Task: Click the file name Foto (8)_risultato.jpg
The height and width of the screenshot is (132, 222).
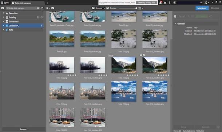Action: 93,51
